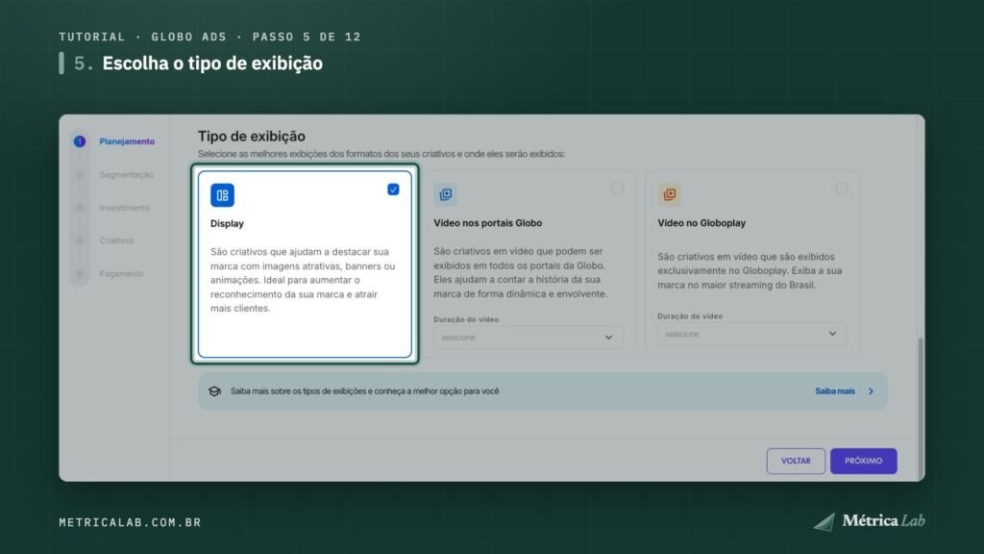Check the Vídeo no Globoplay checkbox
The height and width of the screenshot is (554, 984).
842,189
